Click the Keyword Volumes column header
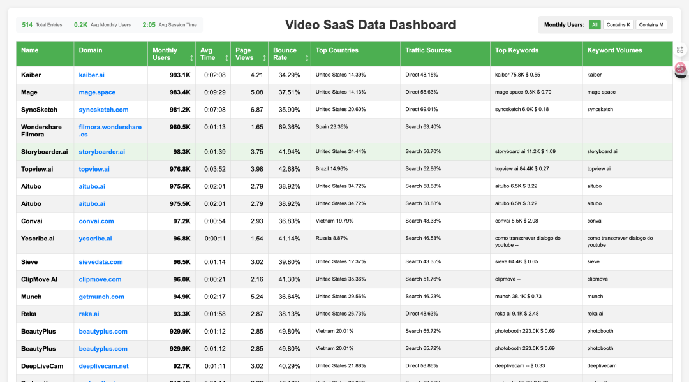This screenshot has width=689, height=382. (628, 54)
